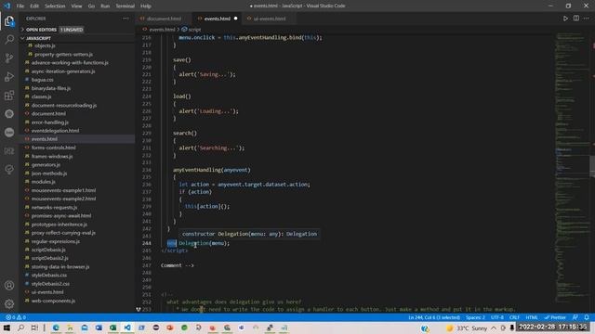Click the feedback icon in status bar
595x334 pixels.
[575, 317]
